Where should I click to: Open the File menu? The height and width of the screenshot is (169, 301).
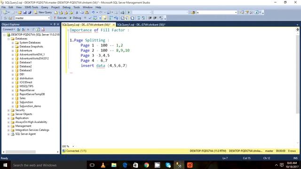(3, 8)
